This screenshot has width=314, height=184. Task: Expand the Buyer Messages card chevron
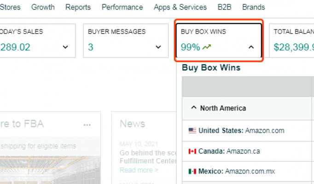(158, 47)
